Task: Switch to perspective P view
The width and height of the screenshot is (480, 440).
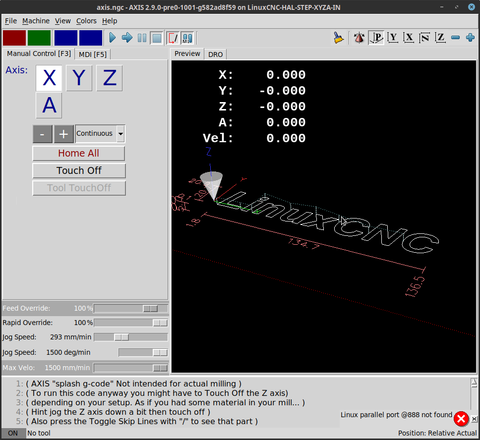Action: point(376,38)
